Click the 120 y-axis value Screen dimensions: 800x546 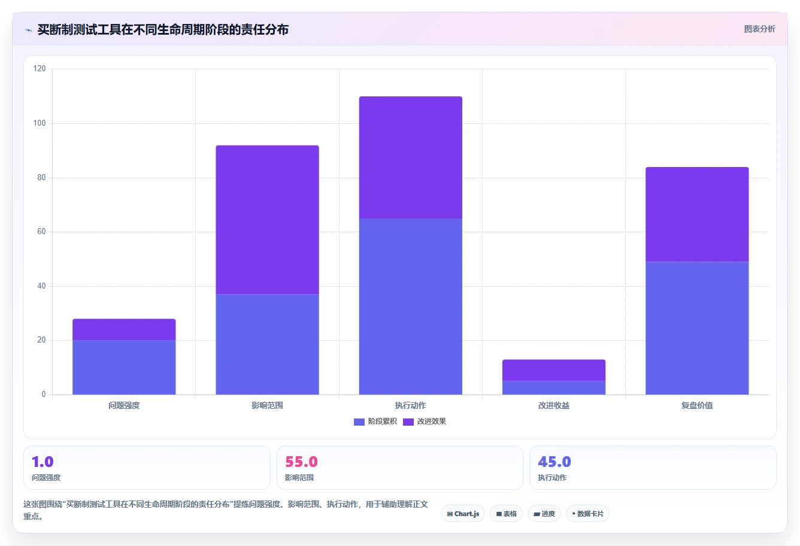pos(40,69)
